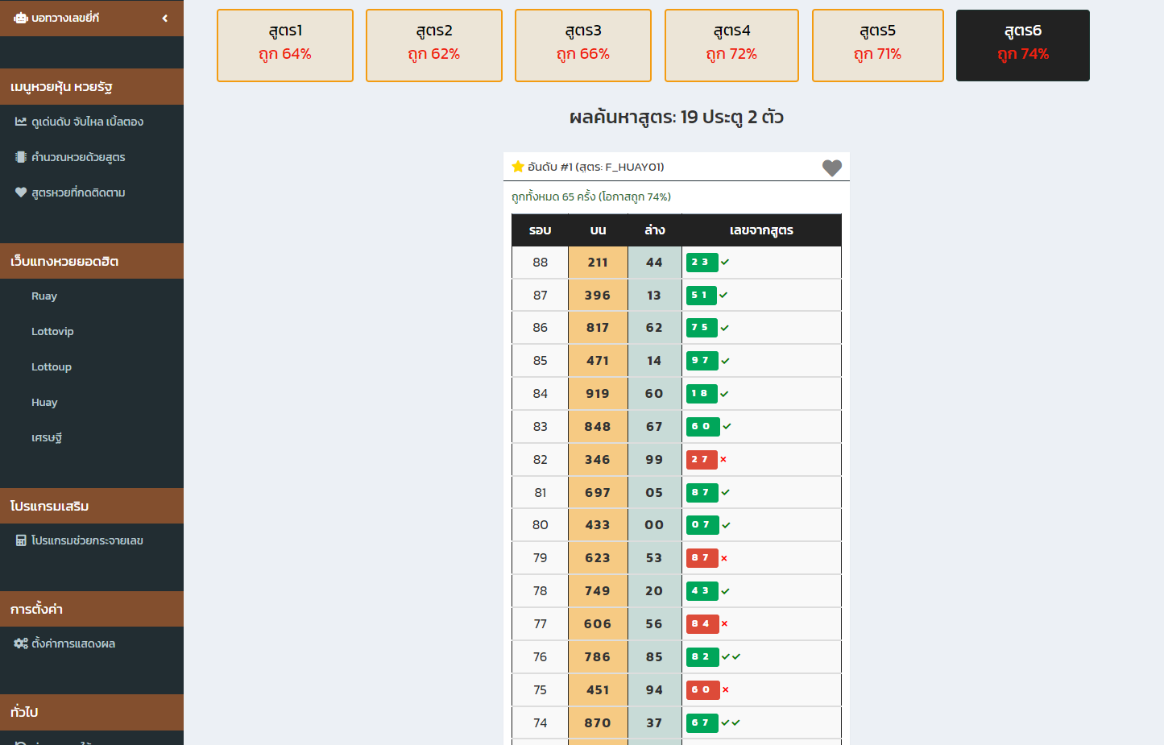Click the top number 749 in round 78
Image resolution: width=1164 pixels, height=745 pixels.
pos(598,591)
